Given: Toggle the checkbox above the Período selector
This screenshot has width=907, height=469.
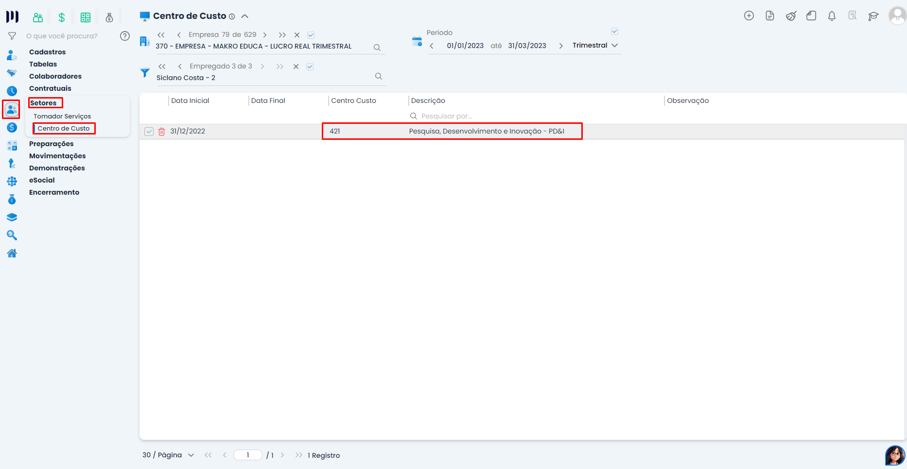Looking at the screenshot, I should [614, 32].
